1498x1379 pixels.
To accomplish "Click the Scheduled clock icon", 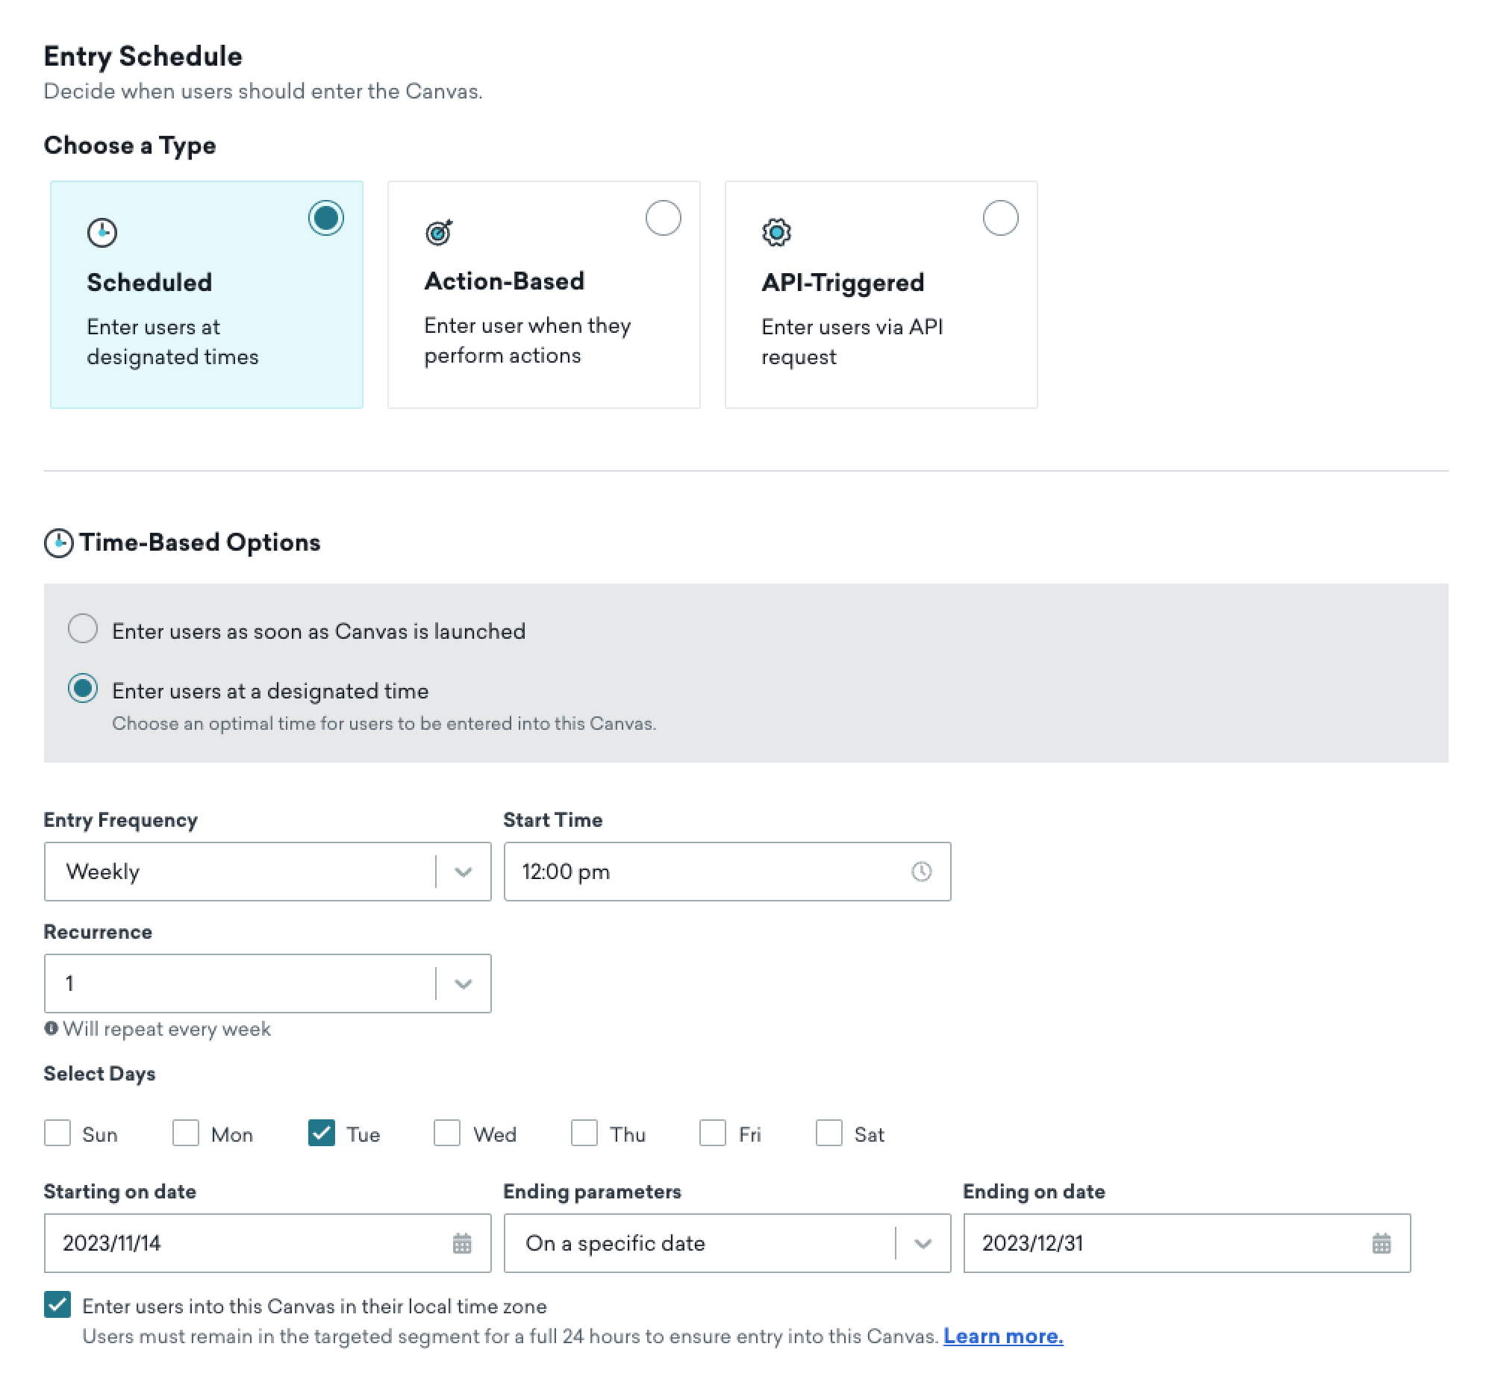I will coord(102,233).
